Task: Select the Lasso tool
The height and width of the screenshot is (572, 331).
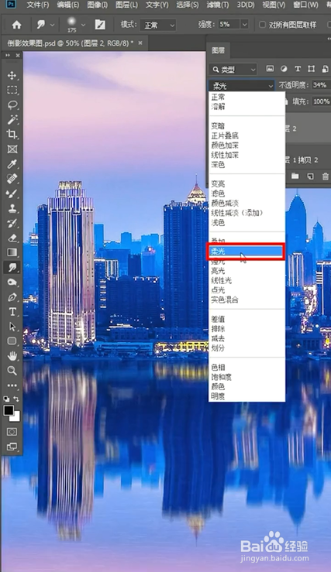Action: coord(12,105)
